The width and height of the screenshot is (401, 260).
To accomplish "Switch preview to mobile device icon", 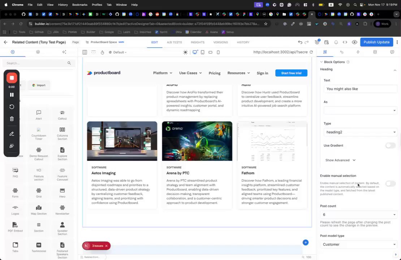I will coord(218,52).
